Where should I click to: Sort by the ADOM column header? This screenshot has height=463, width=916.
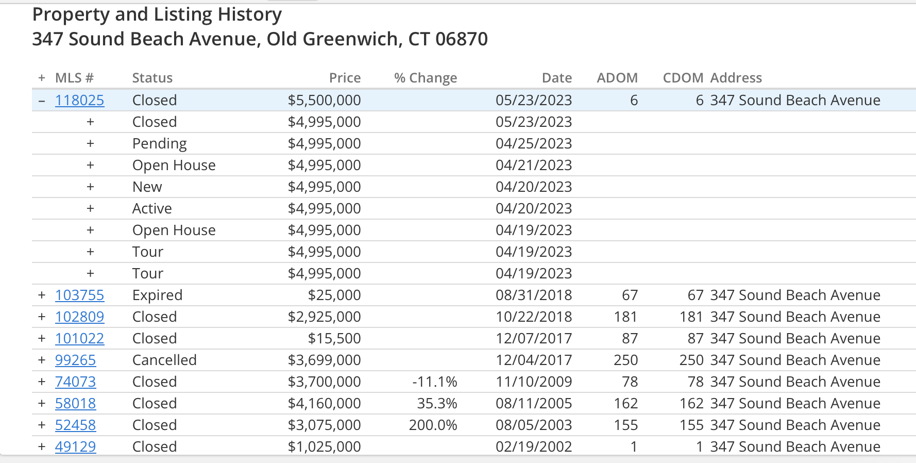pyautogui.click(x=617, y=78)
